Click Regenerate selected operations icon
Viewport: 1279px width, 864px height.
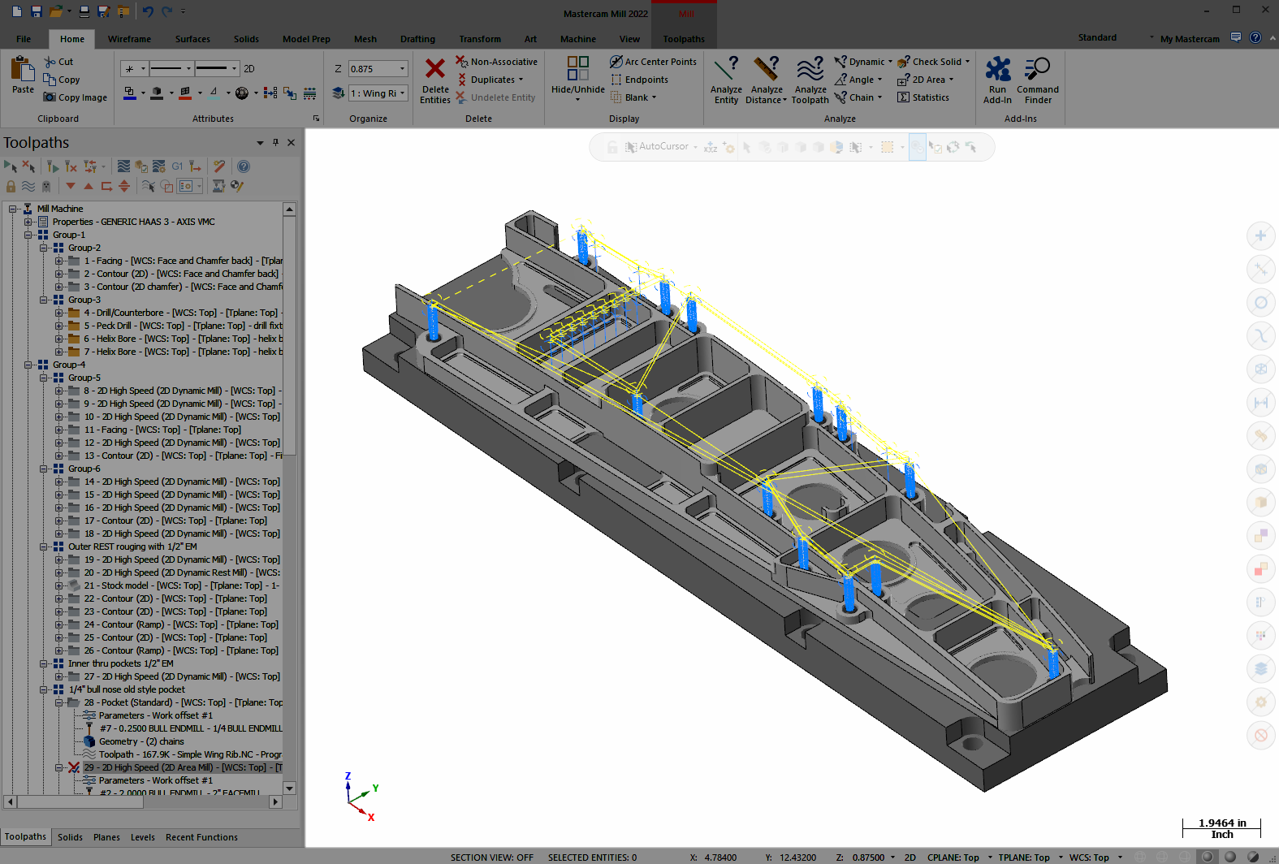point(53,166)
